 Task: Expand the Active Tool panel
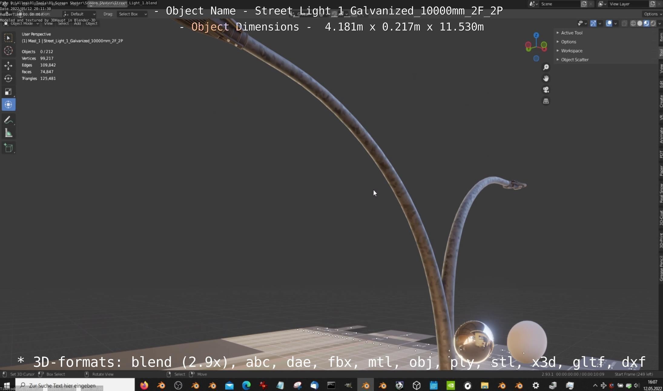(571, 33)
